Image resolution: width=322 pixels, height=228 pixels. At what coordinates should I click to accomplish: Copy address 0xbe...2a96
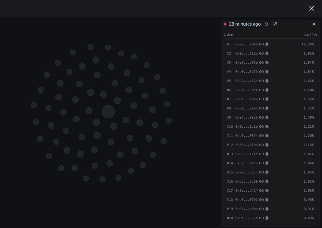point(267,108)
